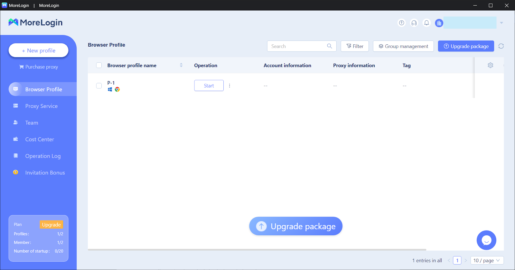Click the MoreLogin title bar app icon
This screenshot has width=515, height=270.
4,5
